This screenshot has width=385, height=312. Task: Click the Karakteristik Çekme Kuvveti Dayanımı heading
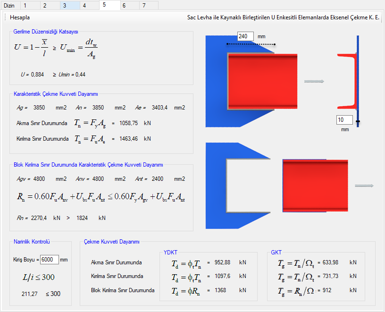56,94
